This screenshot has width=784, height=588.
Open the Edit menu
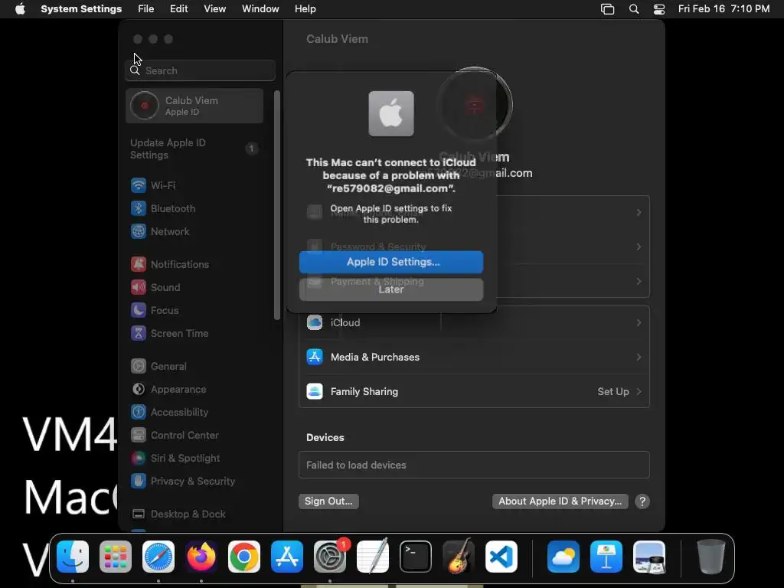coord(178,9)
